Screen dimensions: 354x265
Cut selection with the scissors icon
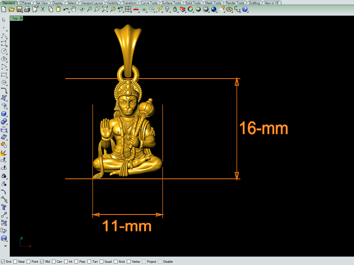[x=43, y=9]
